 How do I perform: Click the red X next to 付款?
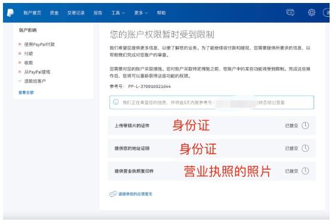[x=20, y=53]
